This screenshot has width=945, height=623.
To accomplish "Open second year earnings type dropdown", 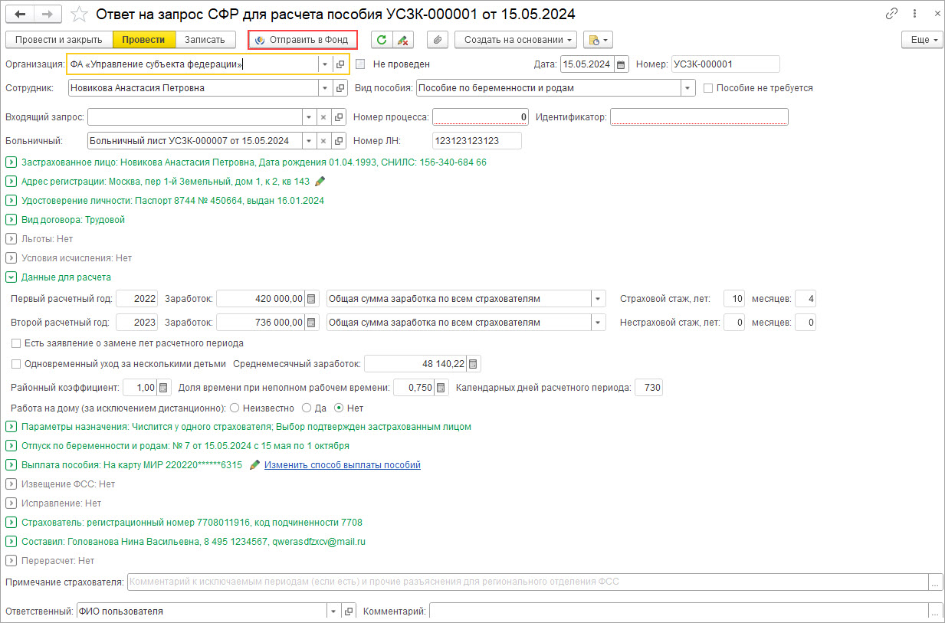I will [x=598, y=323].
